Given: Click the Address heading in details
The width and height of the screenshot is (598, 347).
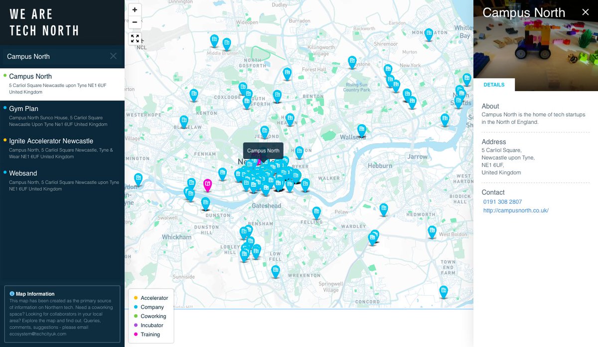Looking at the screenshot, I should pyautogui.click(x=494, y=142).
